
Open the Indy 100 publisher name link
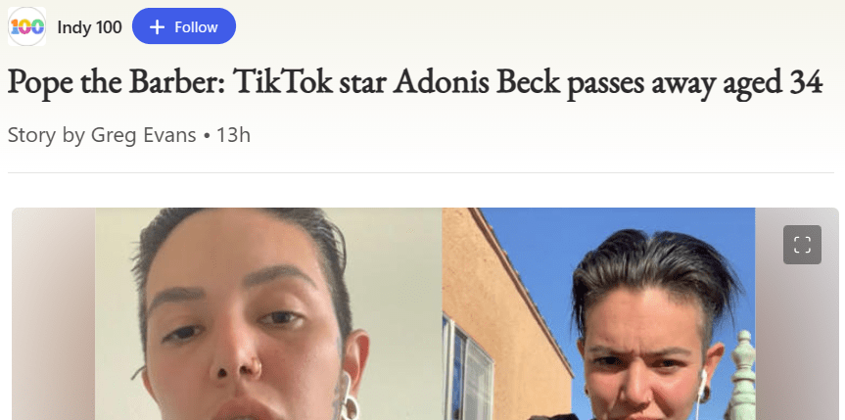point(89,27)
